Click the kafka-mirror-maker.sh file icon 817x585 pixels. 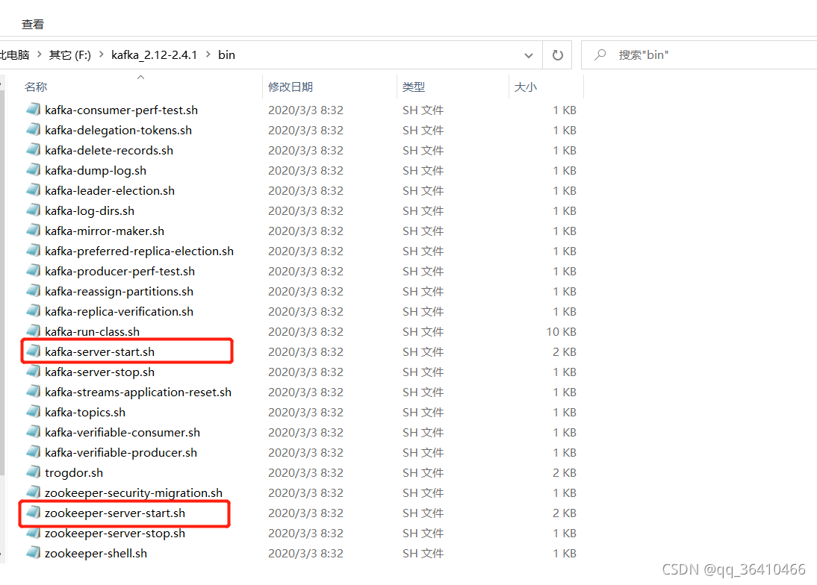[34, 231]
